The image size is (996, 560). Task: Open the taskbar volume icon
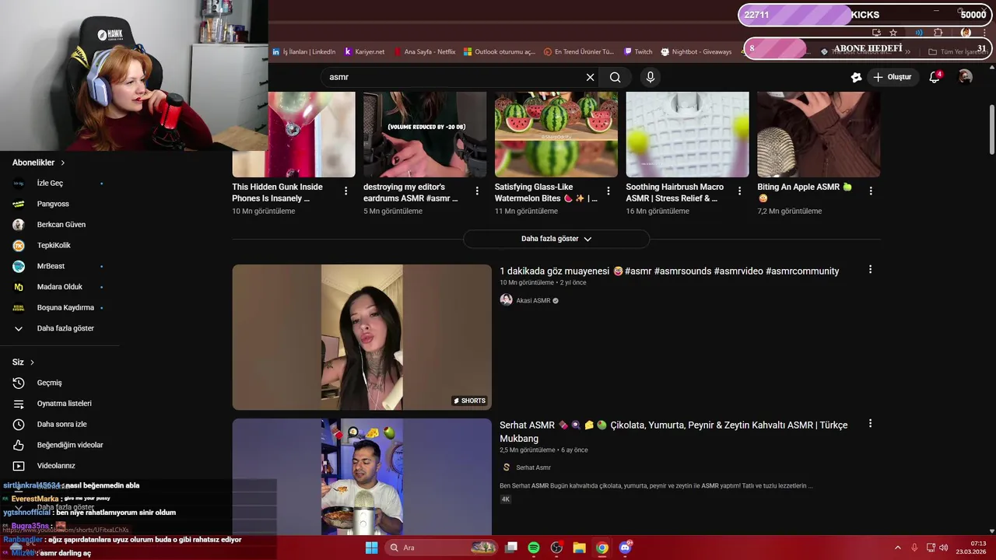coord(944,548)
